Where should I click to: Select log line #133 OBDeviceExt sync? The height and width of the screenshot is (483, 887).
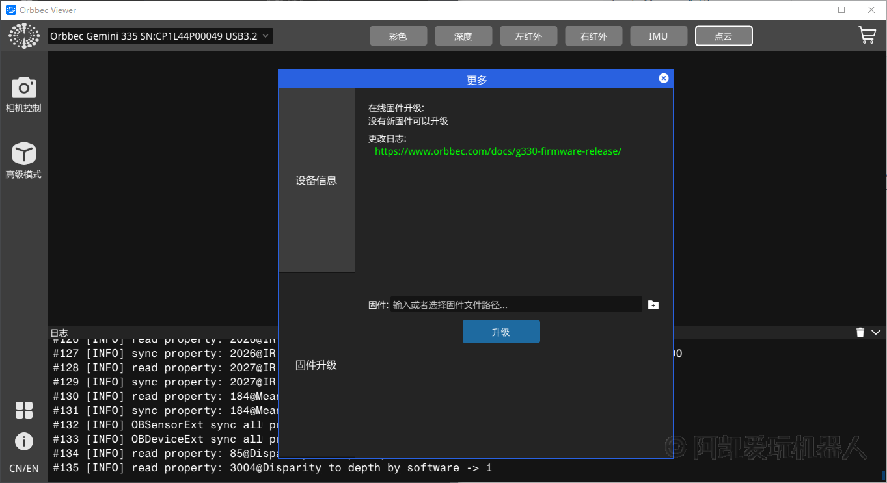pyautogui.click(x=165, y=439)
